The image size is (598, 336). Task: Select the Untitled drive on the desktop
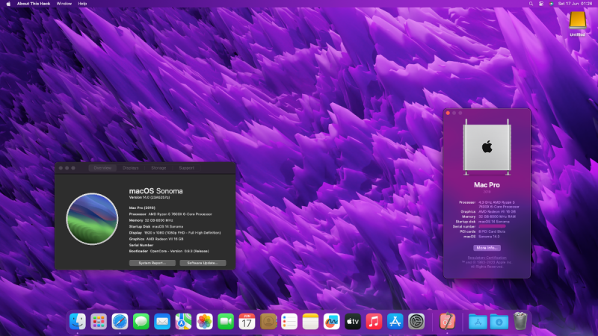pyautogui.click(x=577, y=24)
